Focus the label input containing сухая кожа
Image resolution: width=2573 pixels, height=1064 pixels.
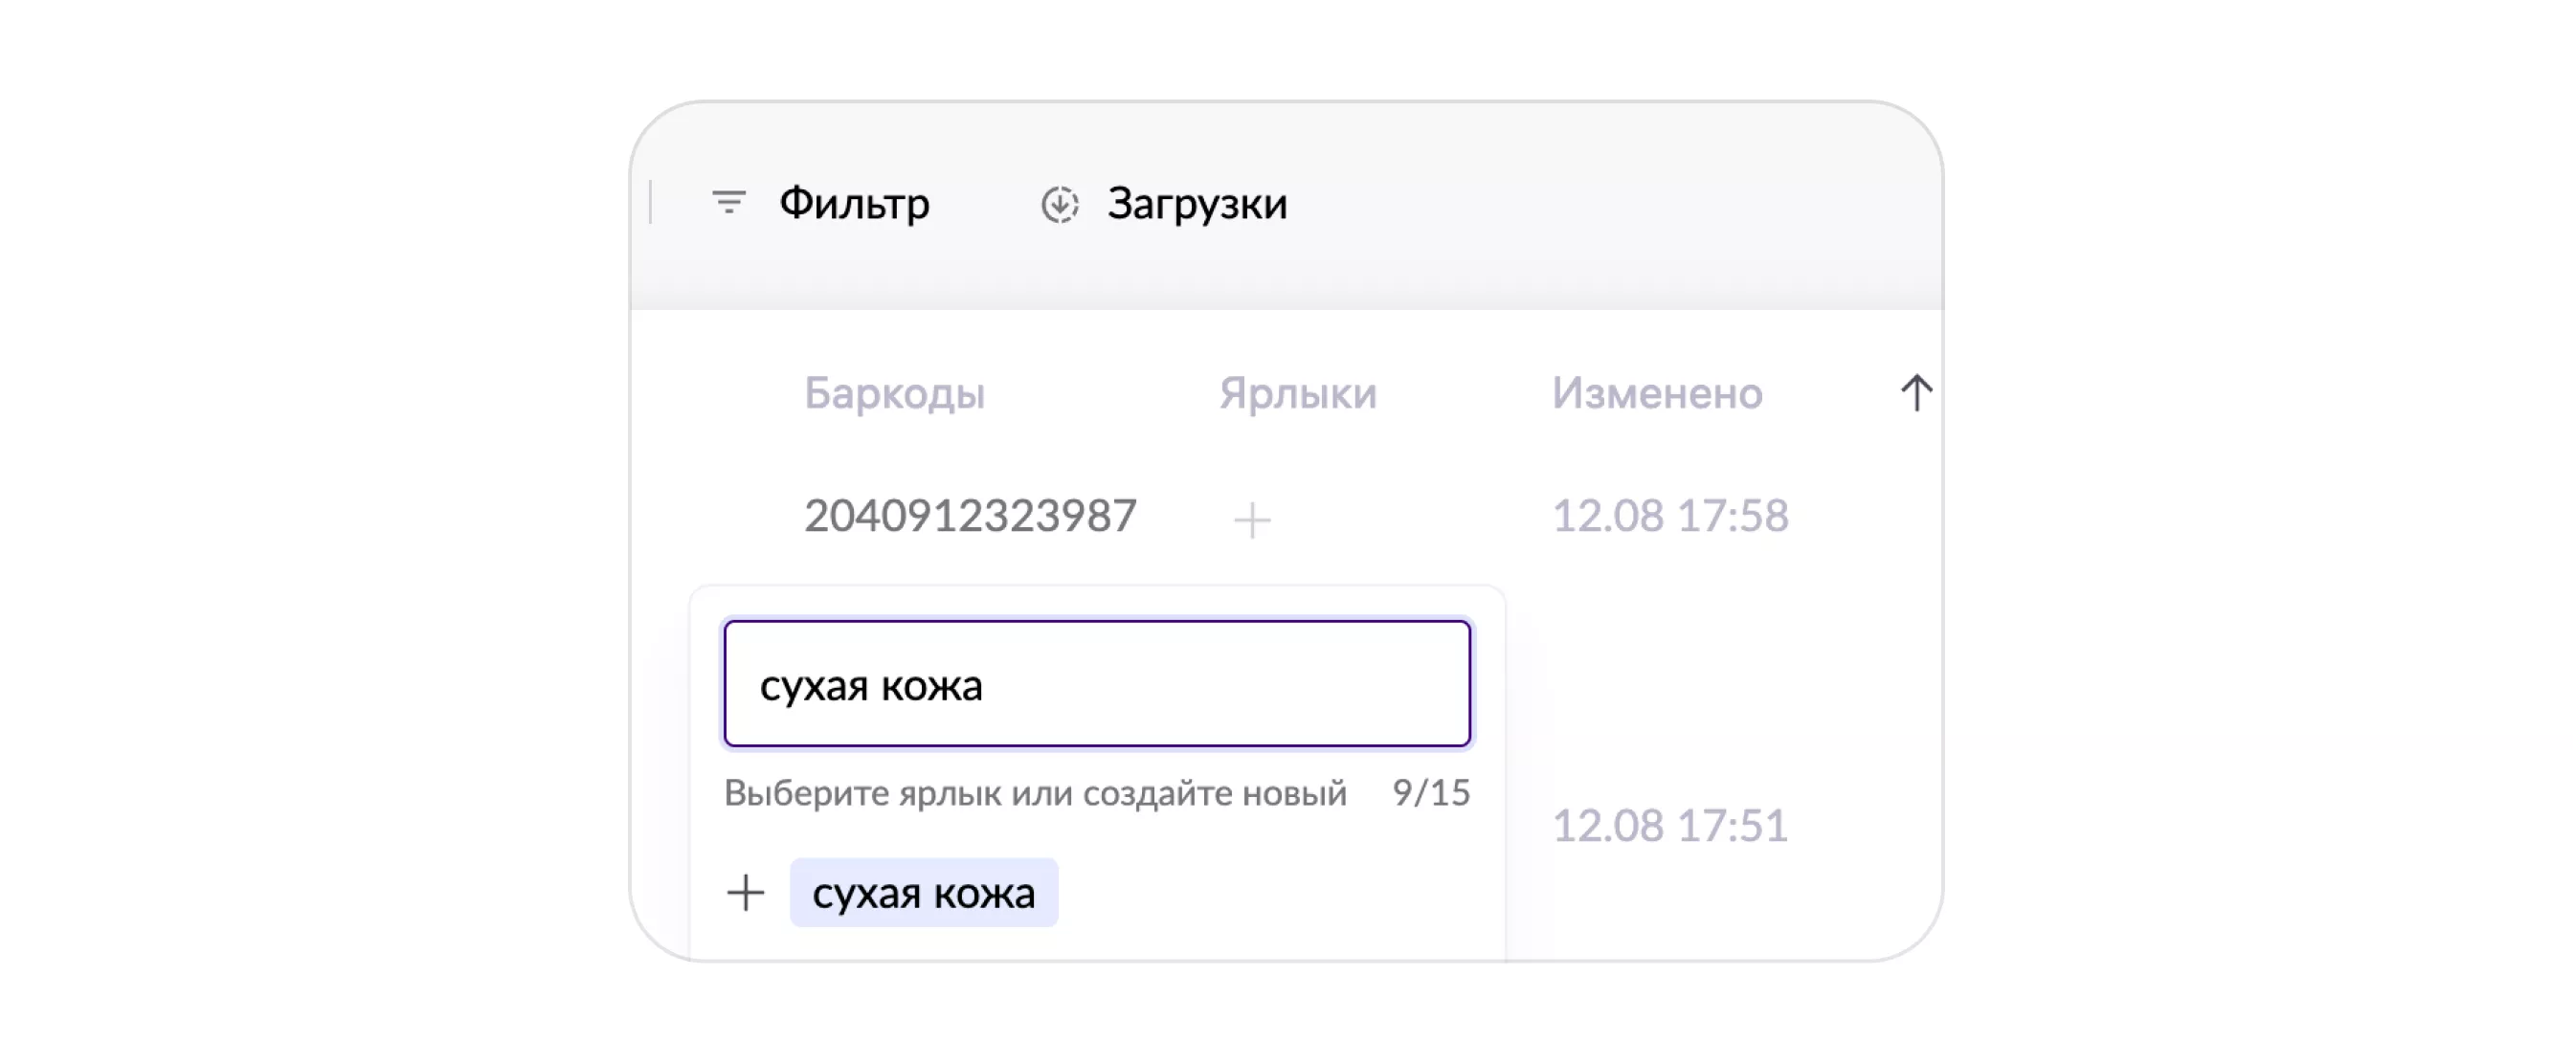[x=1097, y=684]
